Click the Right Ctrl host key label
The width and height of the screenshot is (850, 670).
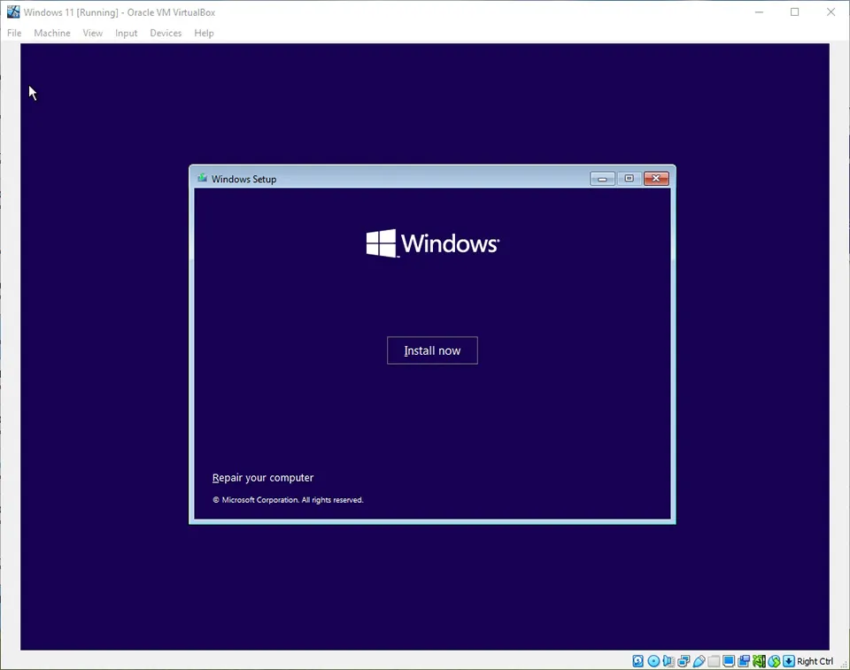pyautogui.click(x=815, y=661)
